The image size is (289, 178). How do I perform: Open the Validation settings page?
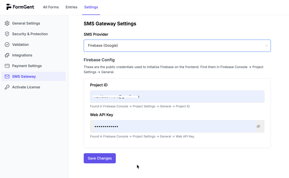pyautogui.click(x=34, y=45)
